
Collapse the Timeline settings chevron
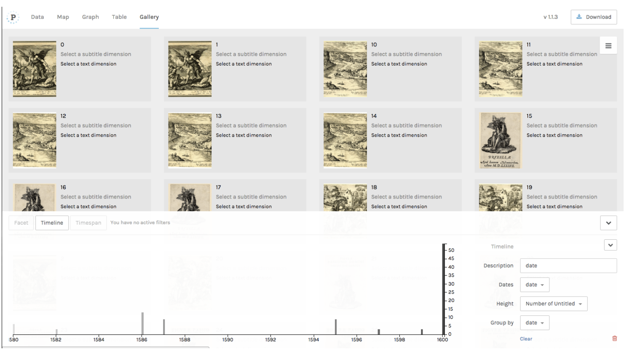point(610,245)
